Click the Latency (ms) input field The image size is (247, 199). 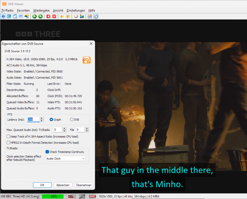[33, 119]
